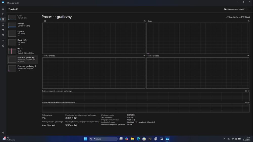Click driver version value 32.0.15.9159
The height and width of the screenshot is (142, 253).
[131, 115]
